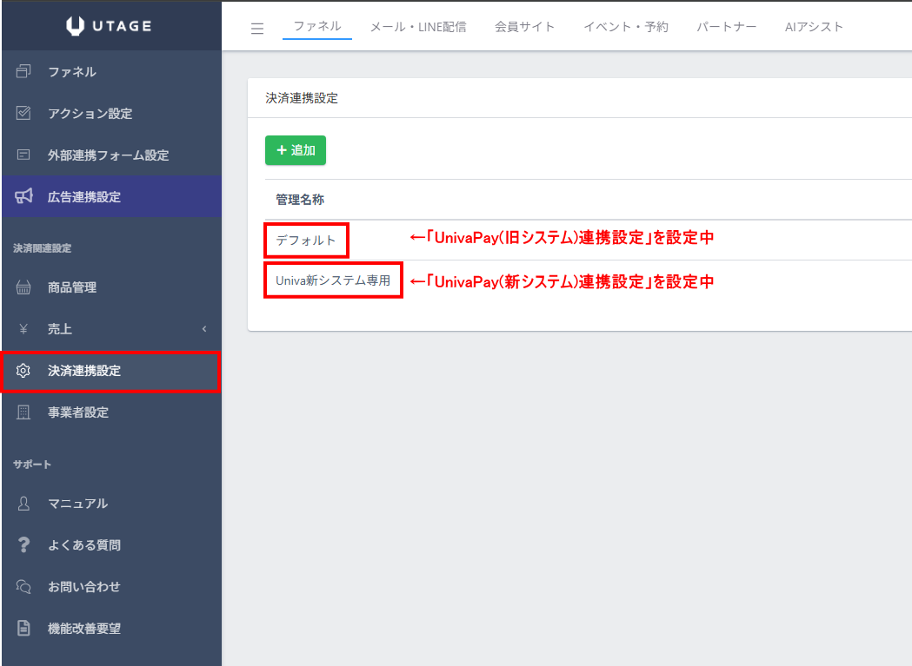This screenshot has width=912, height=666.
Task: Open the デフォルト payment setting
Action: 306,241
